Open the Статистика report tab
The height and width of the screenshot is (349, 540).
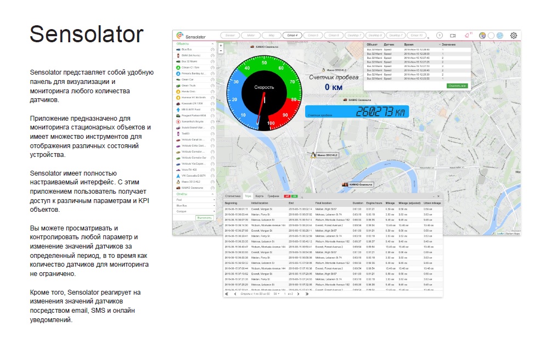(233, 196)
